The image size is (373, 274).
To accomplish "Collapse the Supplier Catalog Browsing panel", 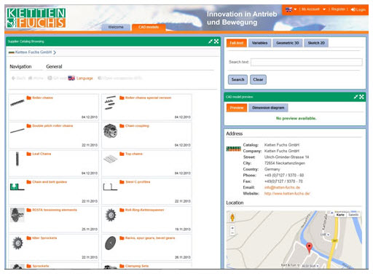I will (x=211, y=42).
